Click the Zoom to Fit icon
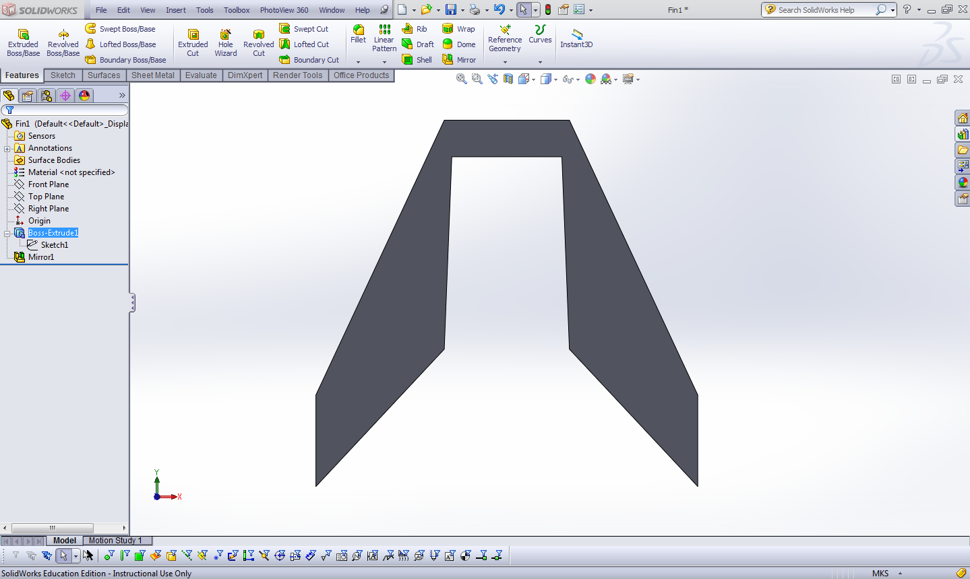 [462, 79]
